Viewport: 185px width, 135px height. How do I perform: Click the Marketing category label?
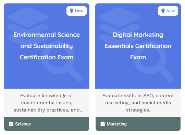pos(116,124)
